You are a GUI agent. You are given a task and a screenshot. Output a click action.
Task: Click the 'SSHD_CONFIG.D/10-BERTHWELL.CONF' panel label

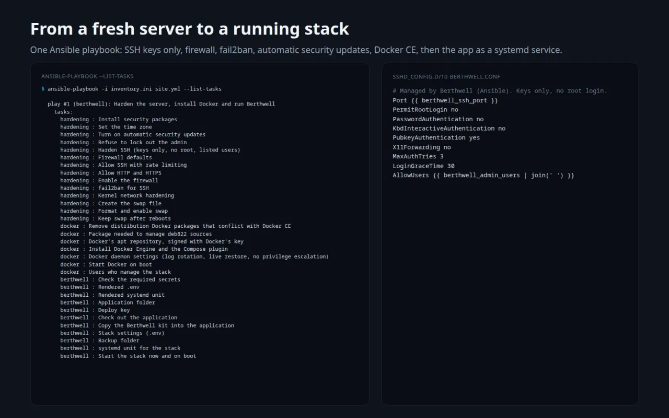446,77
